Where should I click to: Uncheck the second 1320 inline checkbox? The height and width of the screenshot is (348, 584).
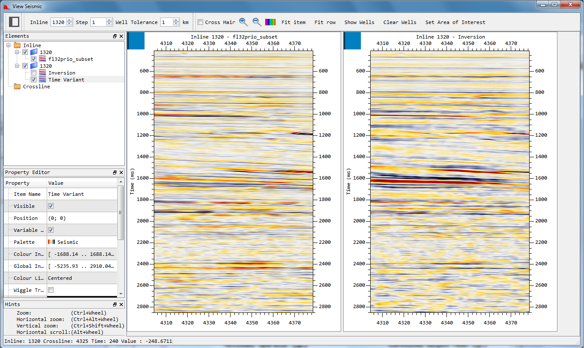(25, 66)
